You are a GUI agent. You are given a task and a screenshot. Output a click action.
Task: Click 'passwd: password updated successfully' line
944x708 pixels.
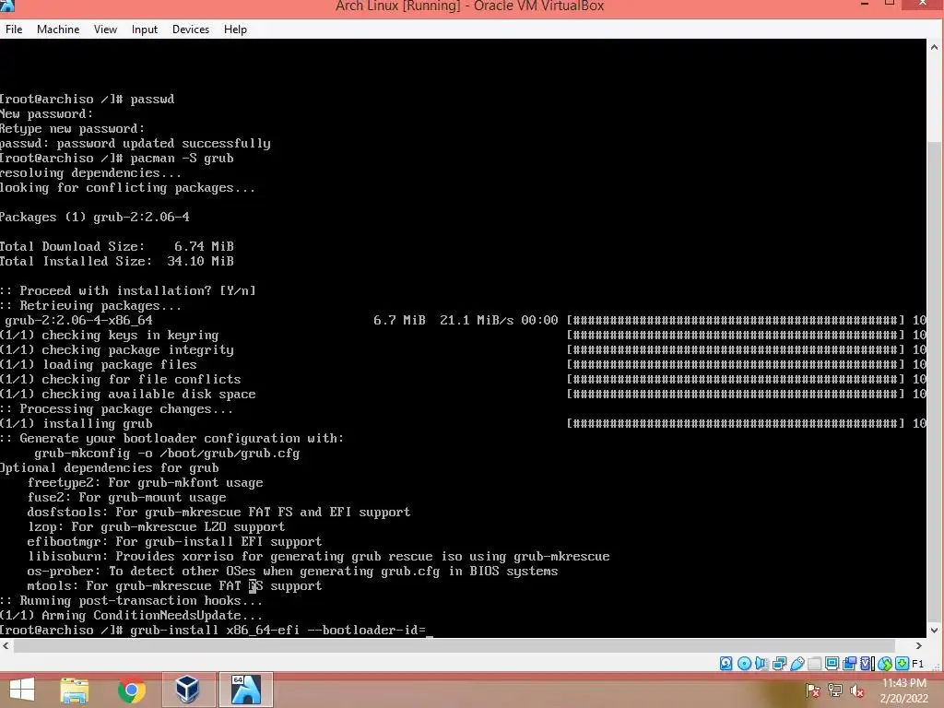pos(136,143)
